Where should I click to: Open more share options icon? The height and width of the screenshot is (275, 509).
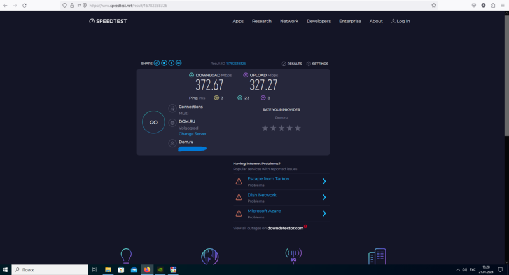(x=179, y=63)
